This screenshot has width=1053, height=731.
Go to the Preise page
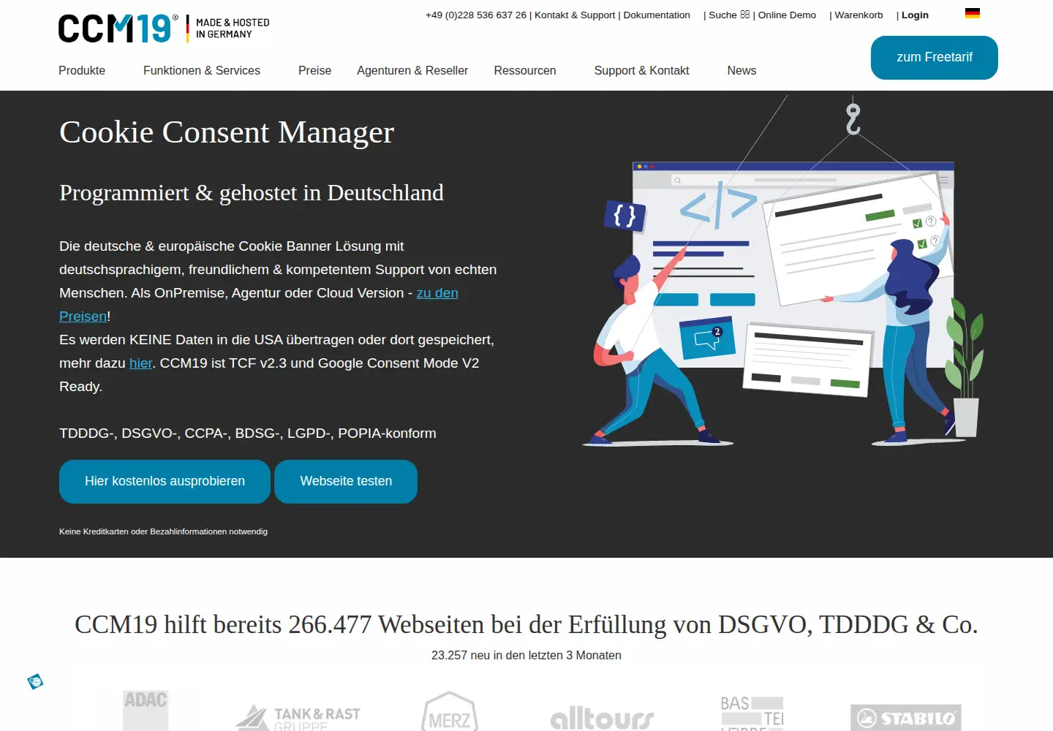[x=314, y=70]
